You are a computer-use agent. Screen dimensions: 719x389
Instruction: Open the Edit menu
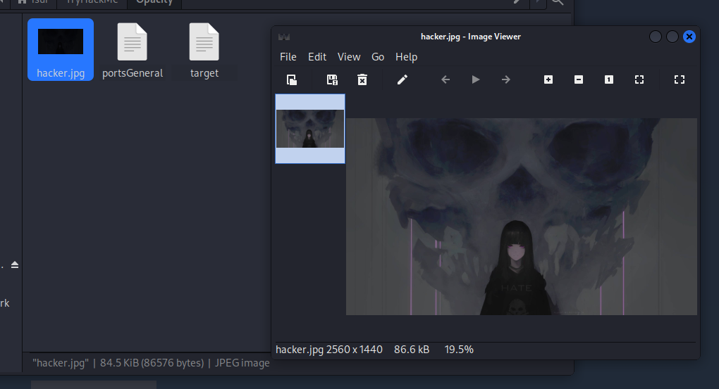point(317,57)
